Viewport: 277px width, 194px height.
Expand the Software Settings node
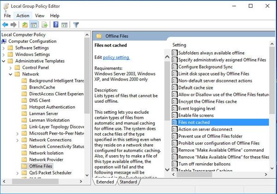3,48
